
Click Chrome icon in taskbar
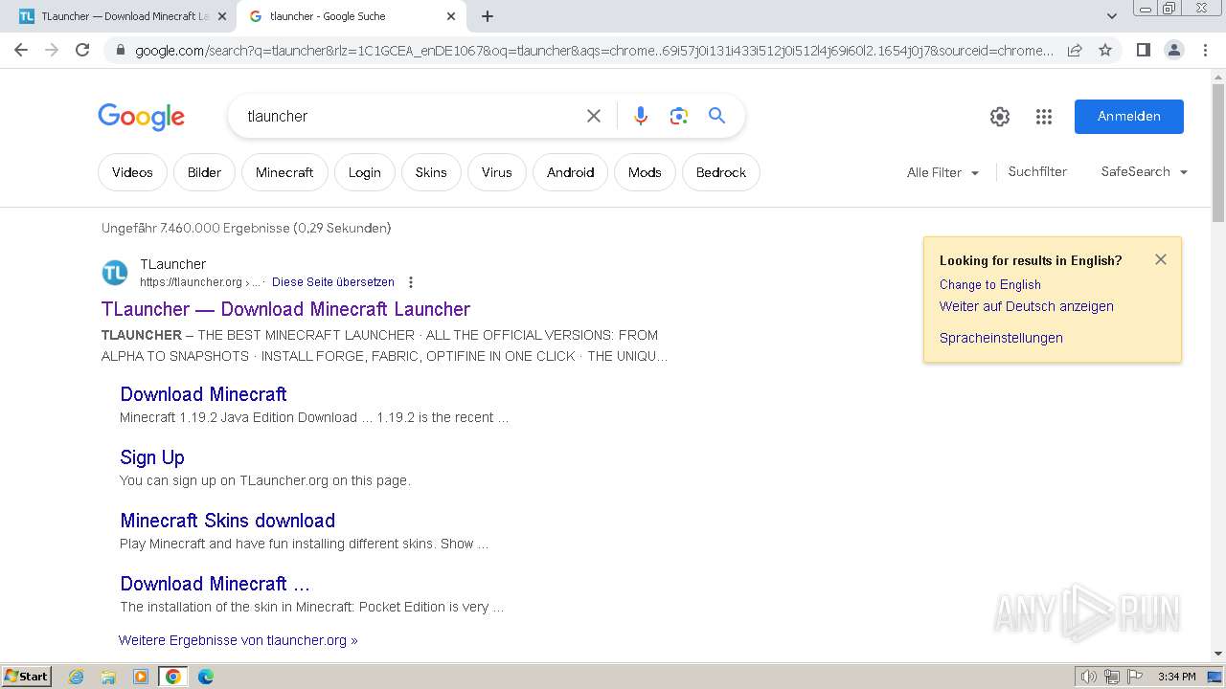click(173, 677)
